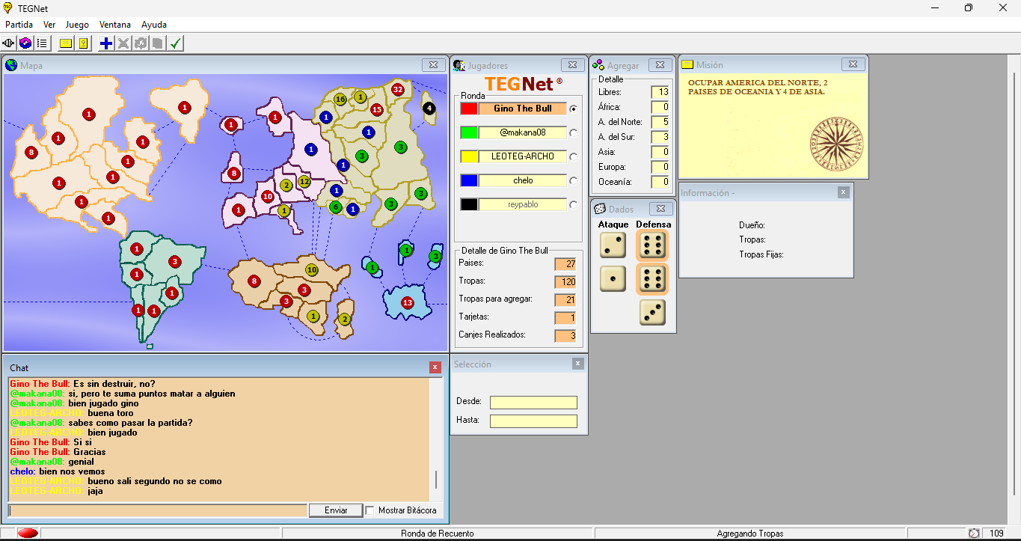Click the first Ataque die showing two

pyautogui.click(x=613, y=245)
